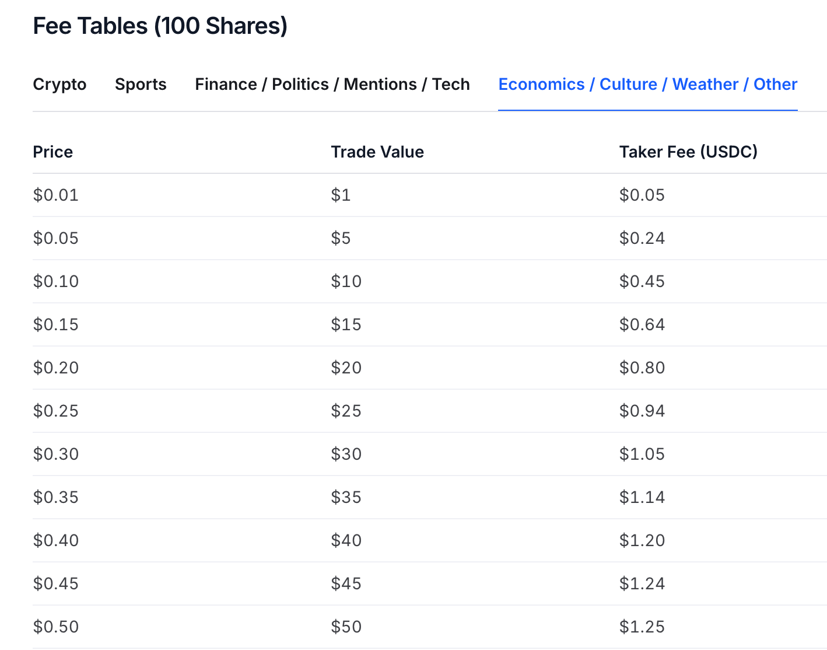Select the $50 trade value cell
827x650 pixels.
(346, 627)
